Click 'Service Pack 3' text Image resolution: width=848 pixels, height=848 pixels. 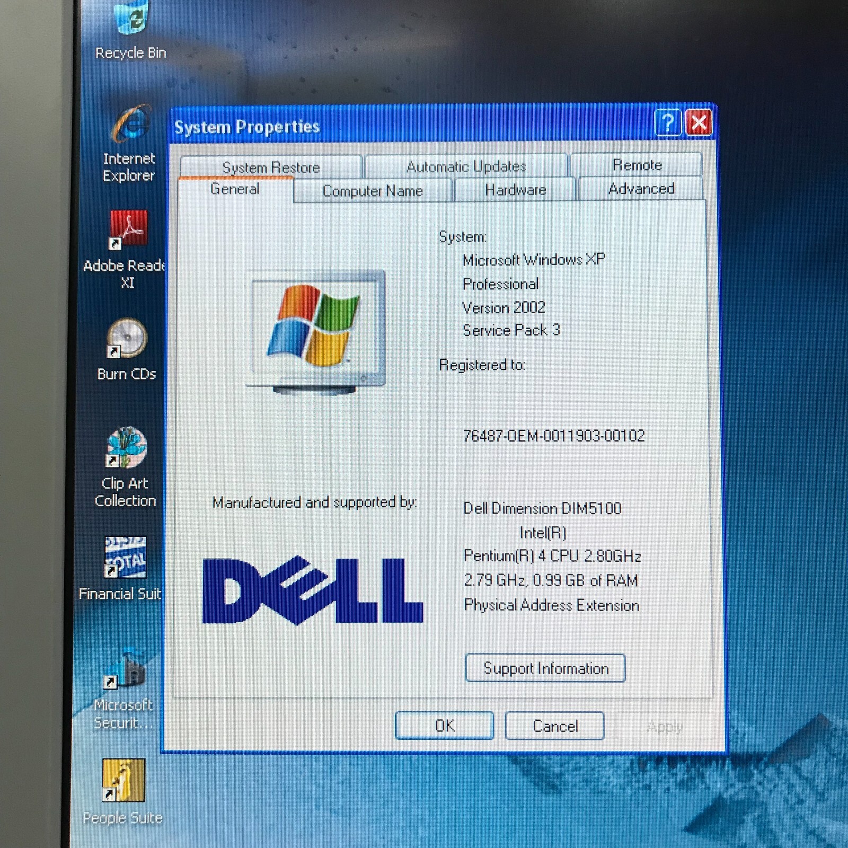511,330
